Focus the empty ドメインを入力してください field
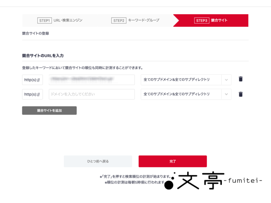This screenshot has width=271, height=203. pyautogui.click(x=92, y=94)
